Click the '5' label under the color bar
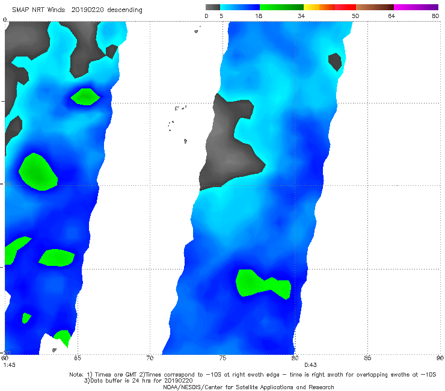The height and width of the screenshot is (391, 445). 221,16
